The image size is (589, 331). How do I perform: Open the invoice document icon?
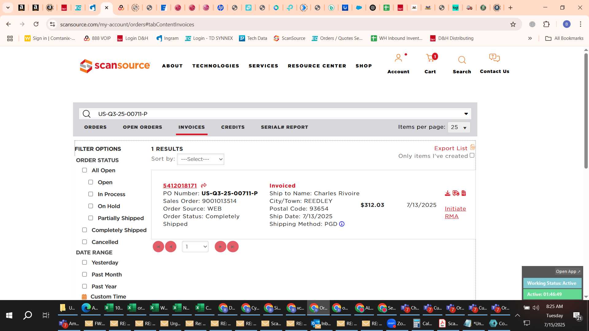click(x=464, y=193)
